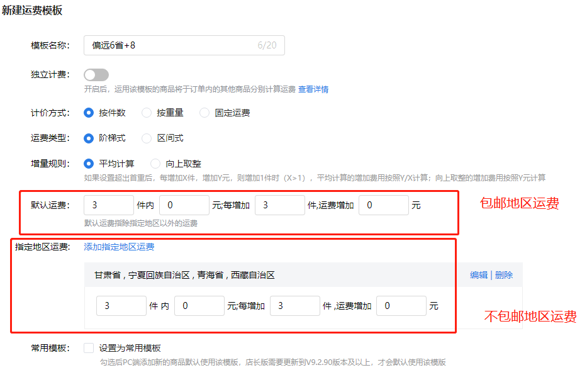Toggle the 独立计费 switch
The width and height of the screenshot is (587, 387).
tap(96, 75)
